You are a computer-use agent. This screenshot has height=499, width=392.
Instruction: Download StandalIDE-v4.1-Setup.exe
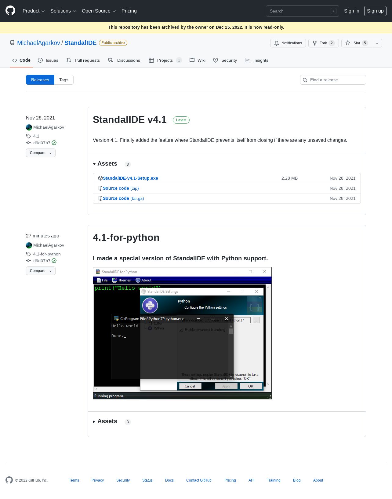130,178
